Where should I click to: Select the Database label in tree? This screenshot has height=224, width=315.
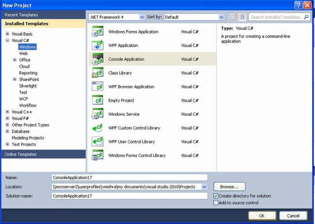click(20, 131)
